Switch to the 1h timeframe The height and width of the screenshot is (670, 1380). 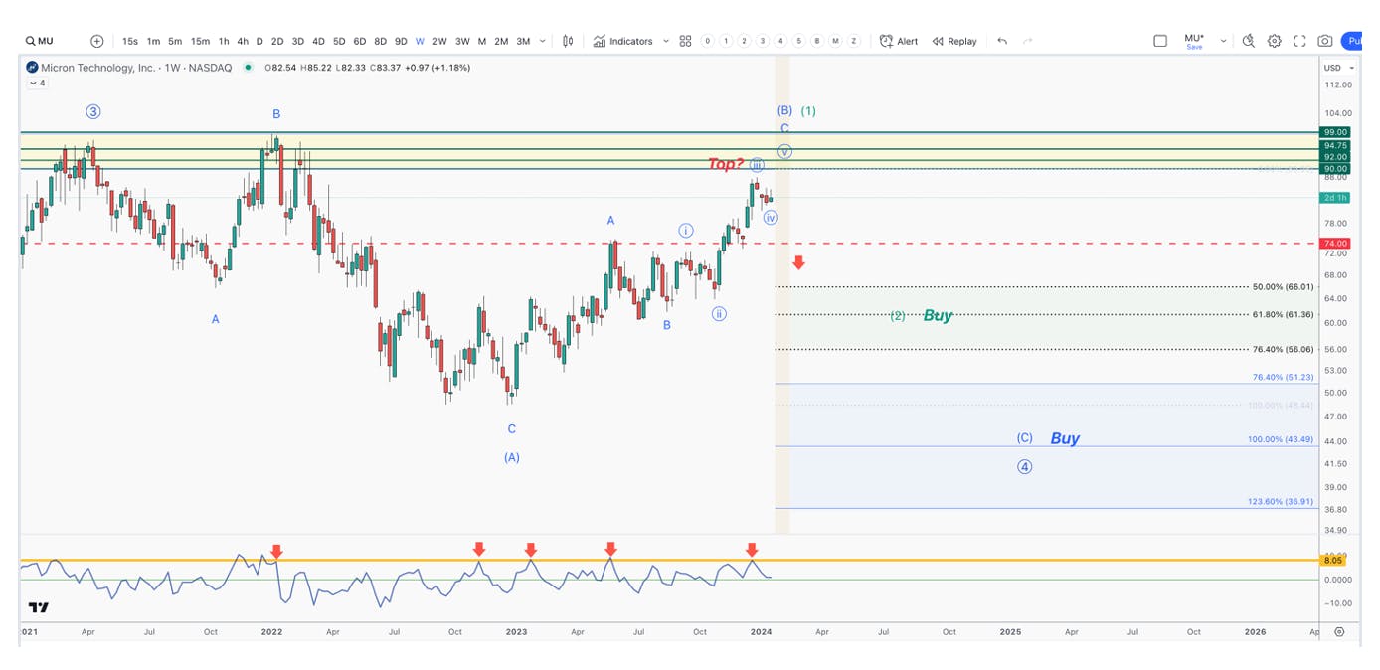[224, 41]
